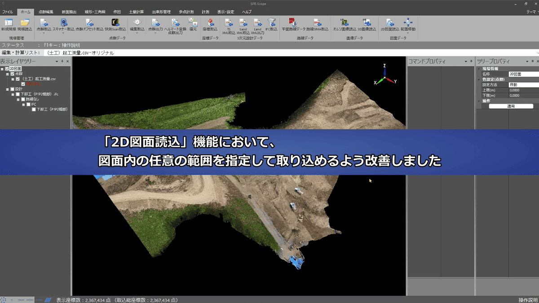
Task: Uncheck the 2D図面 layer checkbox
Action: point(7,69)
